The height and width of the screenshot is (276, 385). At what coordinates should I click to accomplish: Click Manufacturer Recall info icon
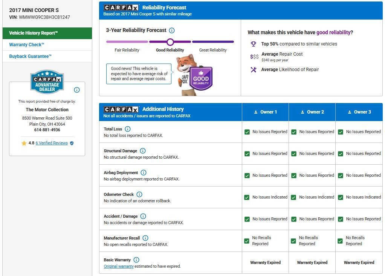click(x=145, y=238)
